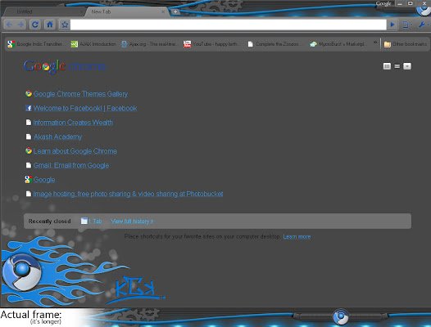
Task: Click page icon beside Gmail link
Action: coord(29,165)
